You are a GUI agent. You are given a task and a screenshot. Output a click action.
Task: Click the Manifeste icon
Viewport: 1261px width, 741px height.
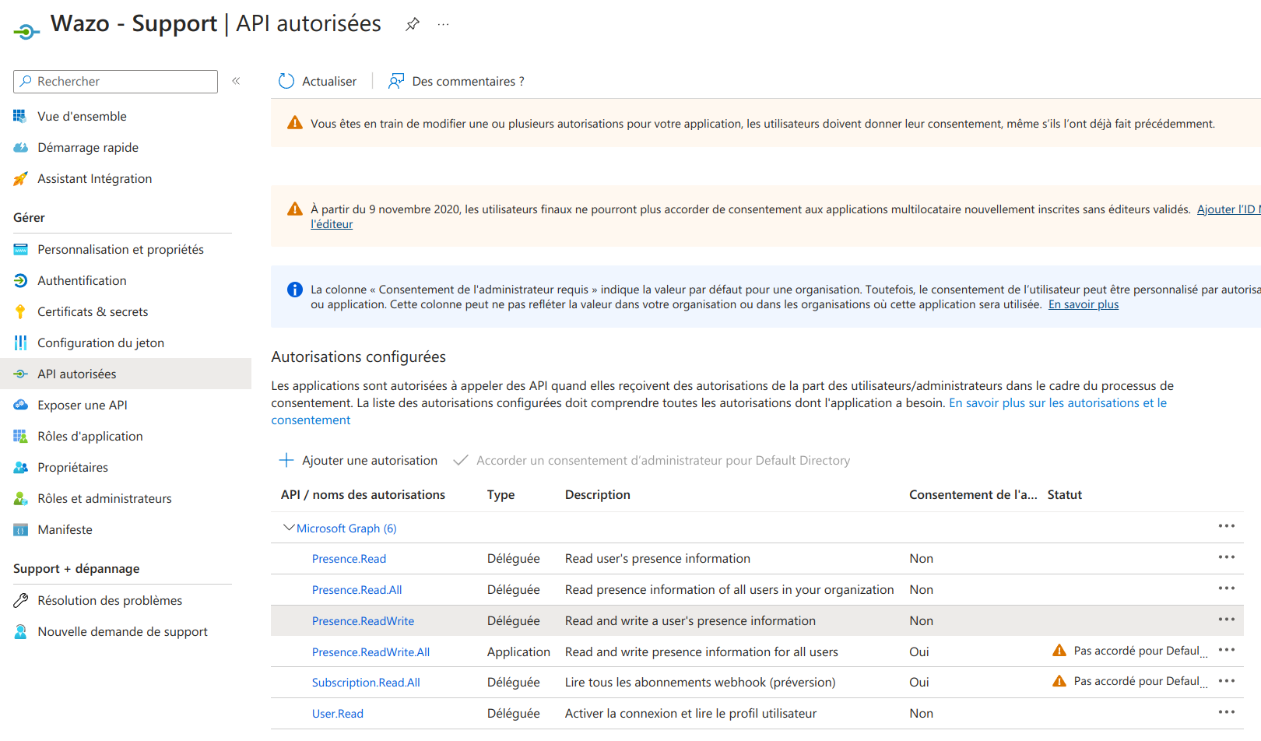[x=20, y=529]
